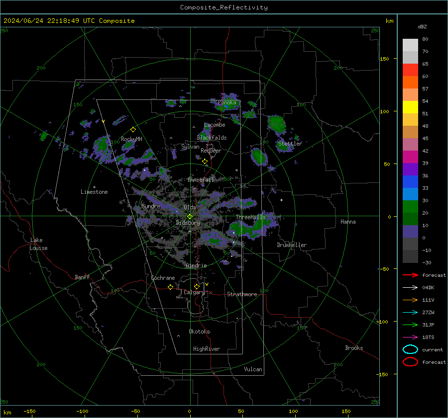Click the Sundre map label
Image resolution: width=448 pixels, height=418 pixels.
click(151, 206)
